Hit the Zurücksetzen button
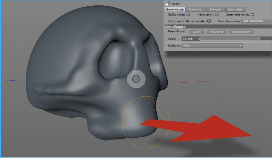The image size is (272, 158). point(241,32)
